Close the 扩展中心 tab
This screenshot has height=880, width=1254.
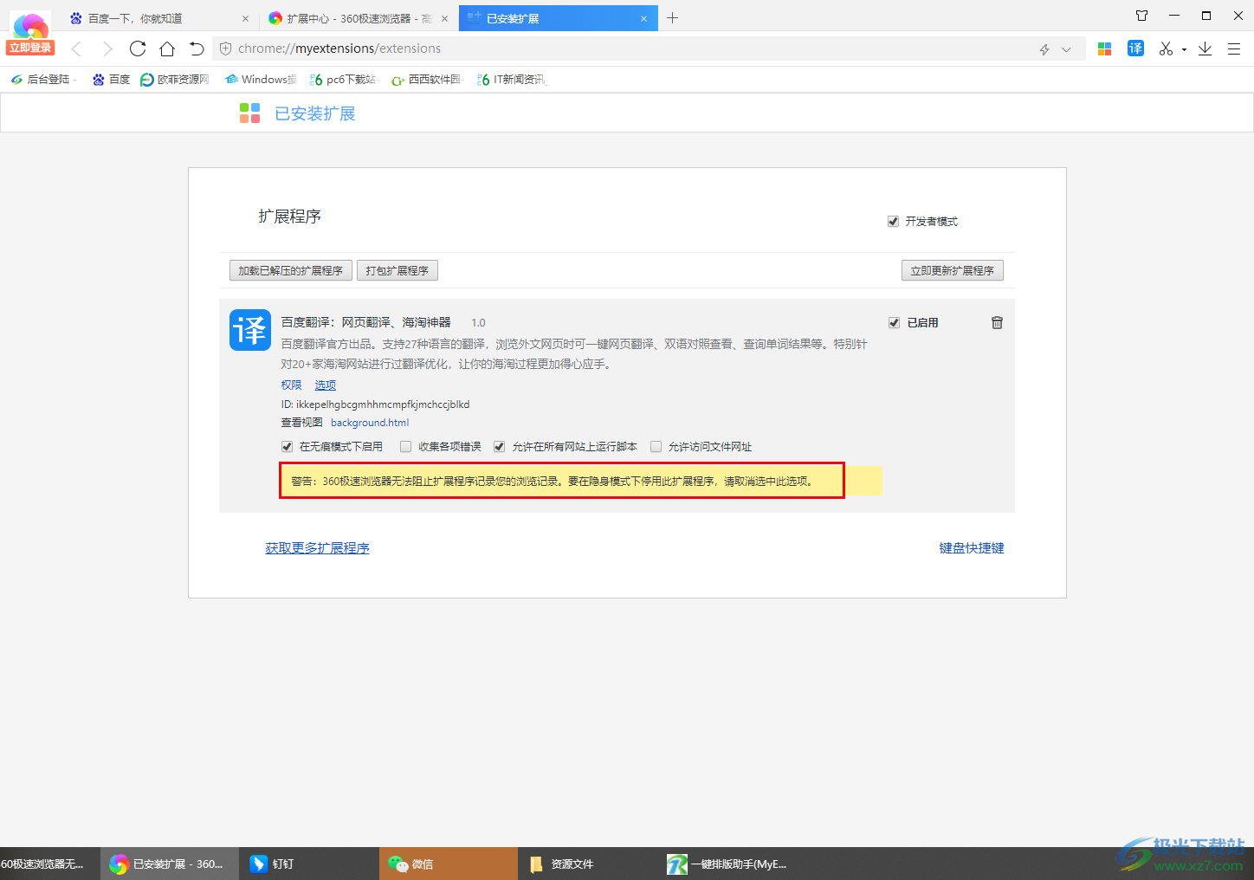click(445, 18)
